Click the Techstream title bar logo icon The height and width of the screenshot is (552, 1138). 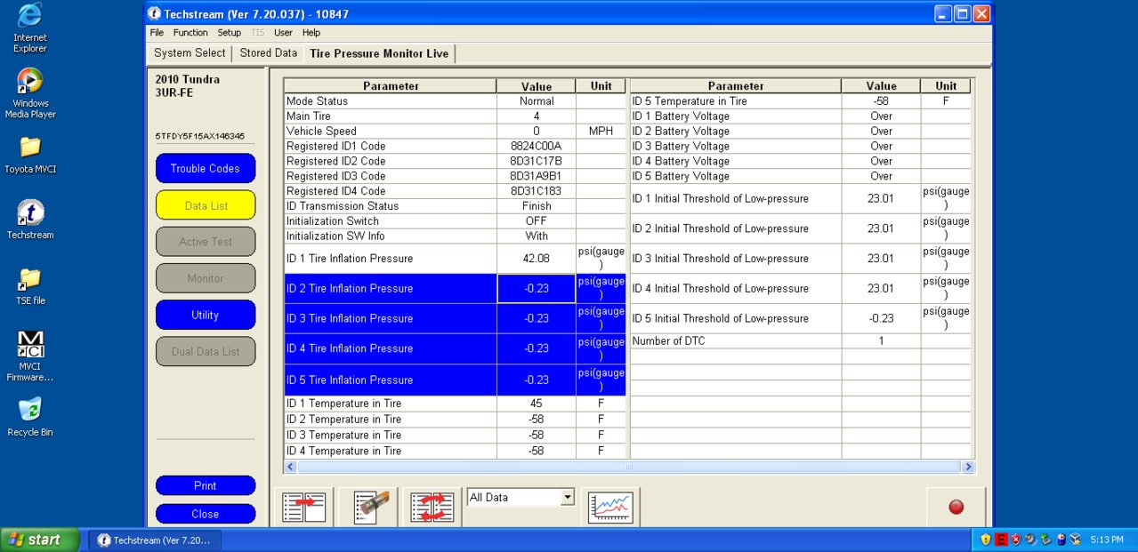(154, 13)
